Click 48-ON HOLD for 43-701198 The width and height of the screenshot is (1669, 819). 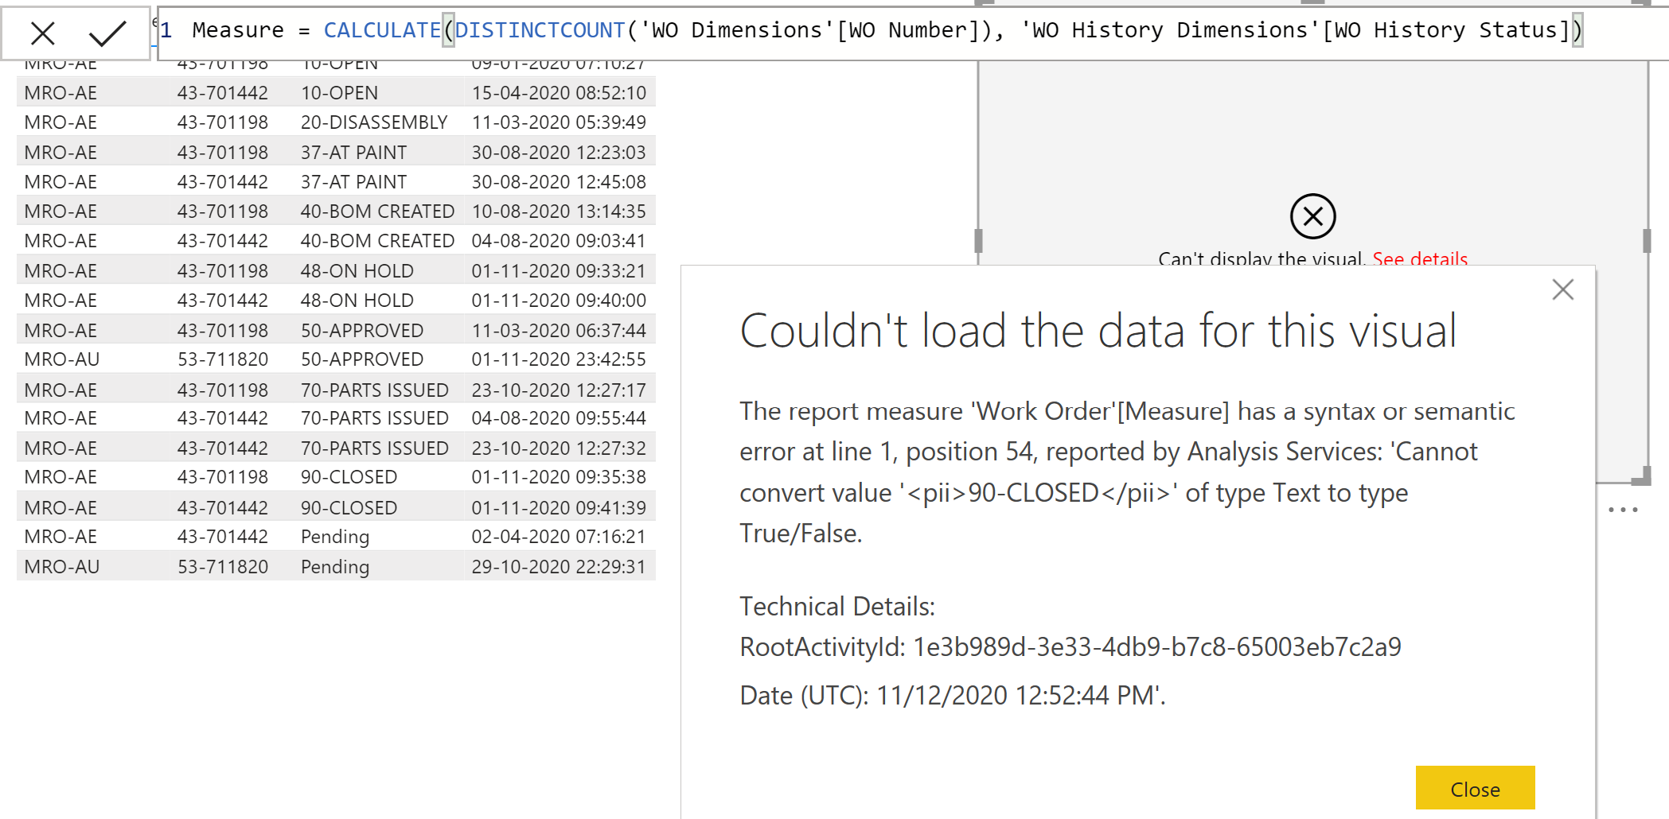[357, 271]
